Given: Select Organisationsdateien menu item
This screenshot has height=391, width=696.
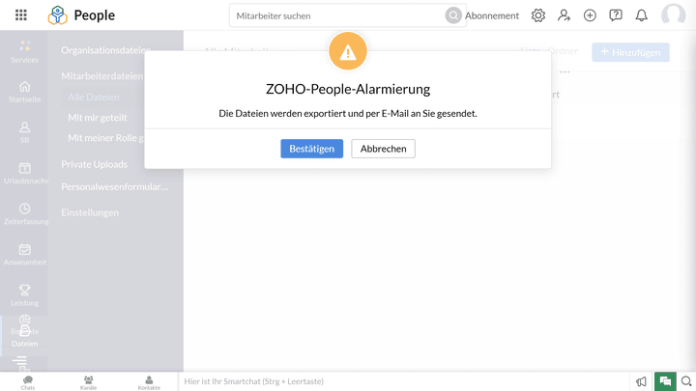Looking at the screenshot, I should (x=105, y=50).
